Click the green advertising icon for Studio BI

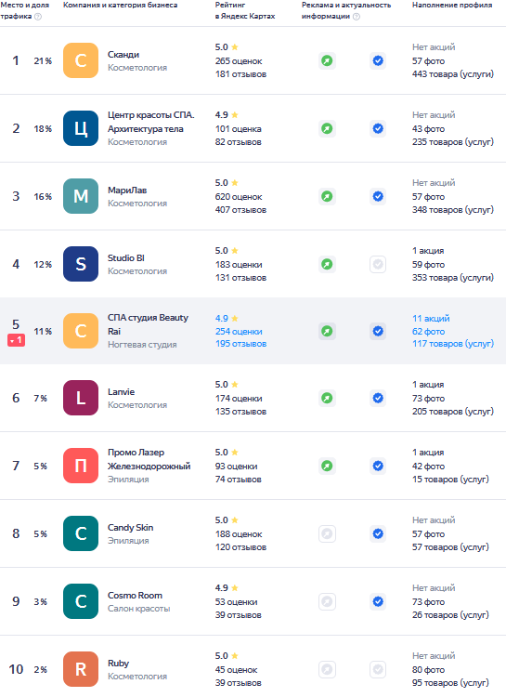coord(327,265)
